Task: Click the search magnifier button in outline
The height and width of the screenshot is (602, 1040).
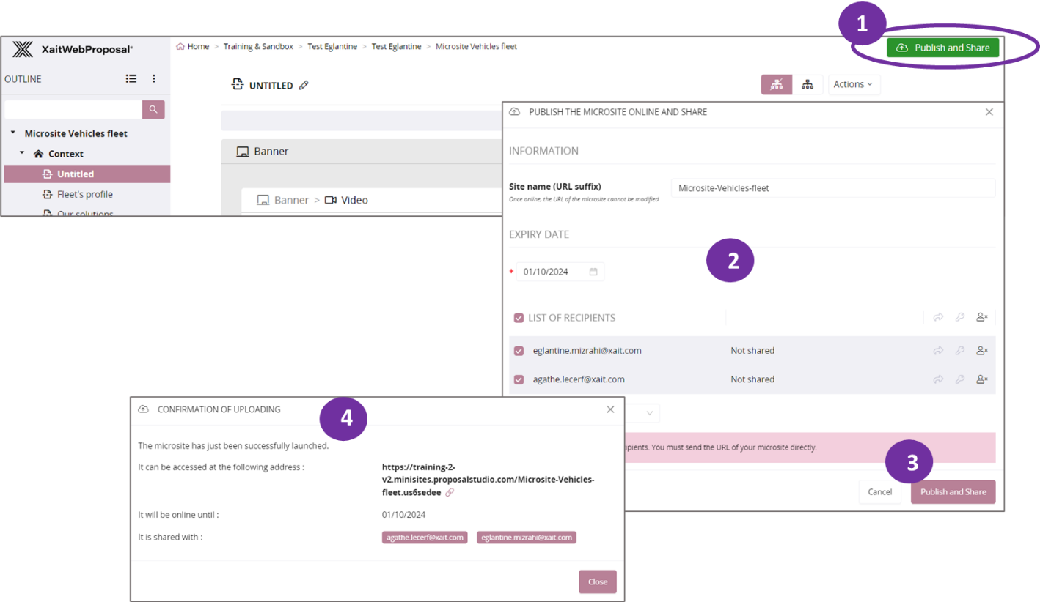Action: [x=153, y=109]
